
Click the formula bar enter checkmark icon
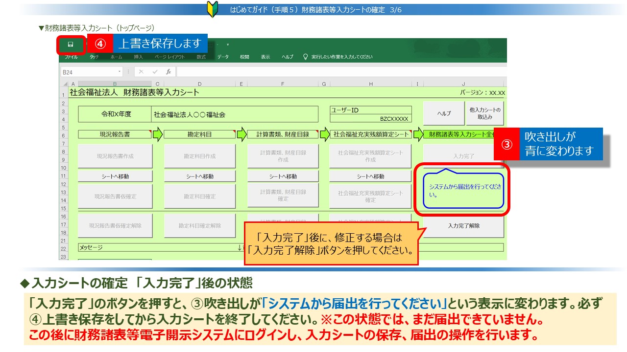[155, 71]
